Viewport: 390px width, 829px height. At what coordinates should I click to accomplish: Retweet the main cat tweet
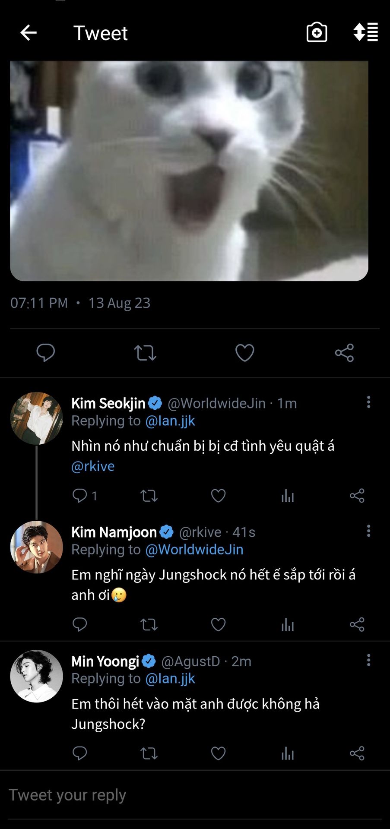pos(145,353)
